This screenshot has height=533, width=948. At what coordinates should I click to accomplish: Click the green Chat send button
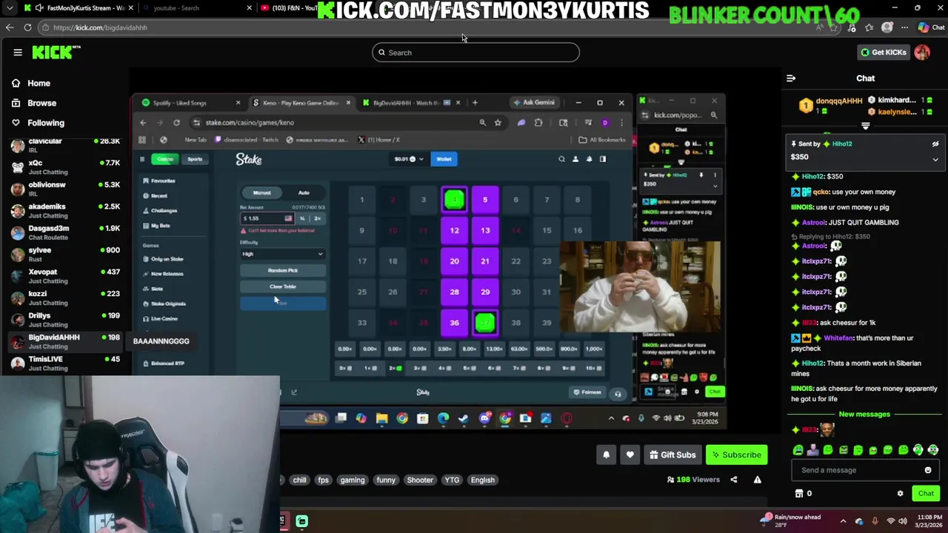(926, 494)
